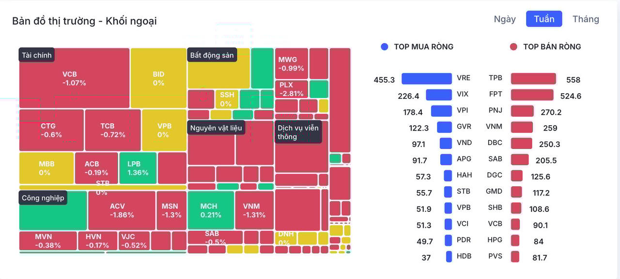Select the TPB net sell bar
This screenshot has height=279, width=620.
coord(533,79)
